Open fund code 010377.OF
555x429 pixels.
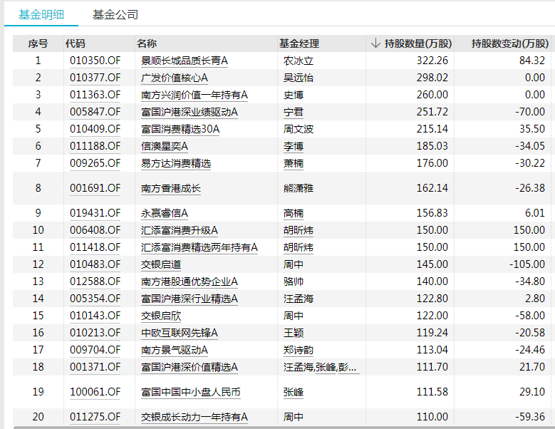[x=95, y=78]
